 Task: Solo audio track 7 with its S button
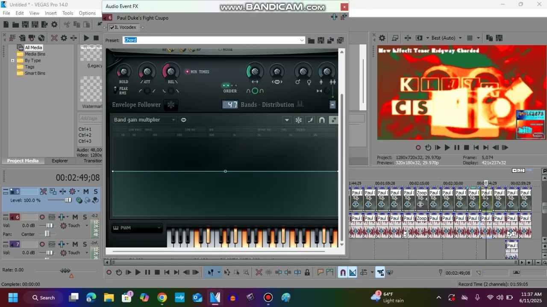pos(85,244)
